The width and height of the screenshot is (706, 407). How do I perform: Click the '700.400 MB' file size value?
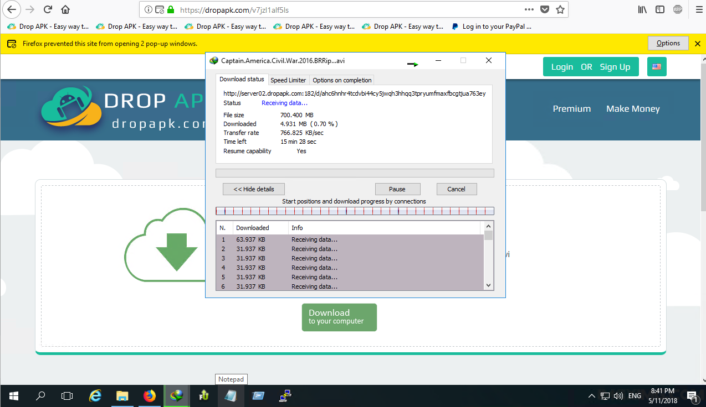coord(297,115)
